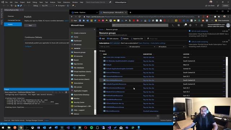Open Azure Active Directory in sidebar
Viewport: 231px width, 130px height.
(80, 95)
